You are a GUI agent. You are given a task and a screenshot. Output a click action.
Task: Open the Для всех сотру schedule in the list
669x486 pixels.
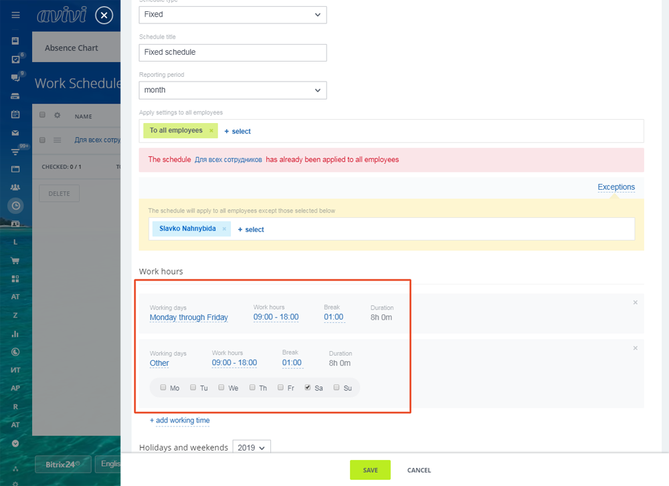click(98, 140)
